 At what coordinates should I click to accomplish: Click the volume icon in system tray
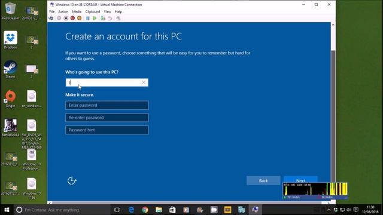tap(349, 210)
